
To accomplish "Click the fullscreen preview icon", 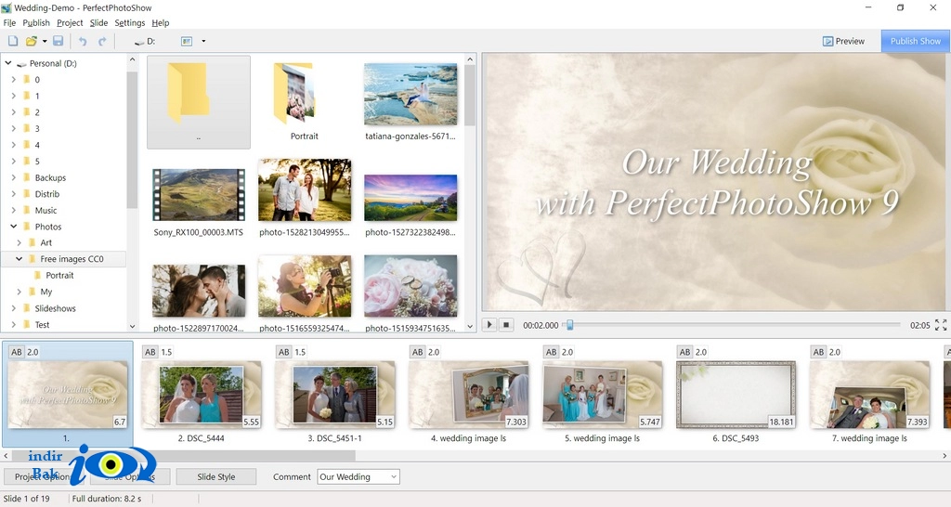I will pos(941,325).
